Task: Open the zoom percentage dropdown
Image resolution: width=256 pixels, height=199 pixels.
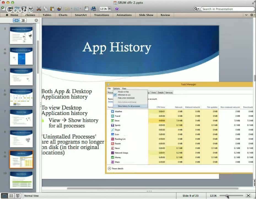Action: click(x=110, y=9)
